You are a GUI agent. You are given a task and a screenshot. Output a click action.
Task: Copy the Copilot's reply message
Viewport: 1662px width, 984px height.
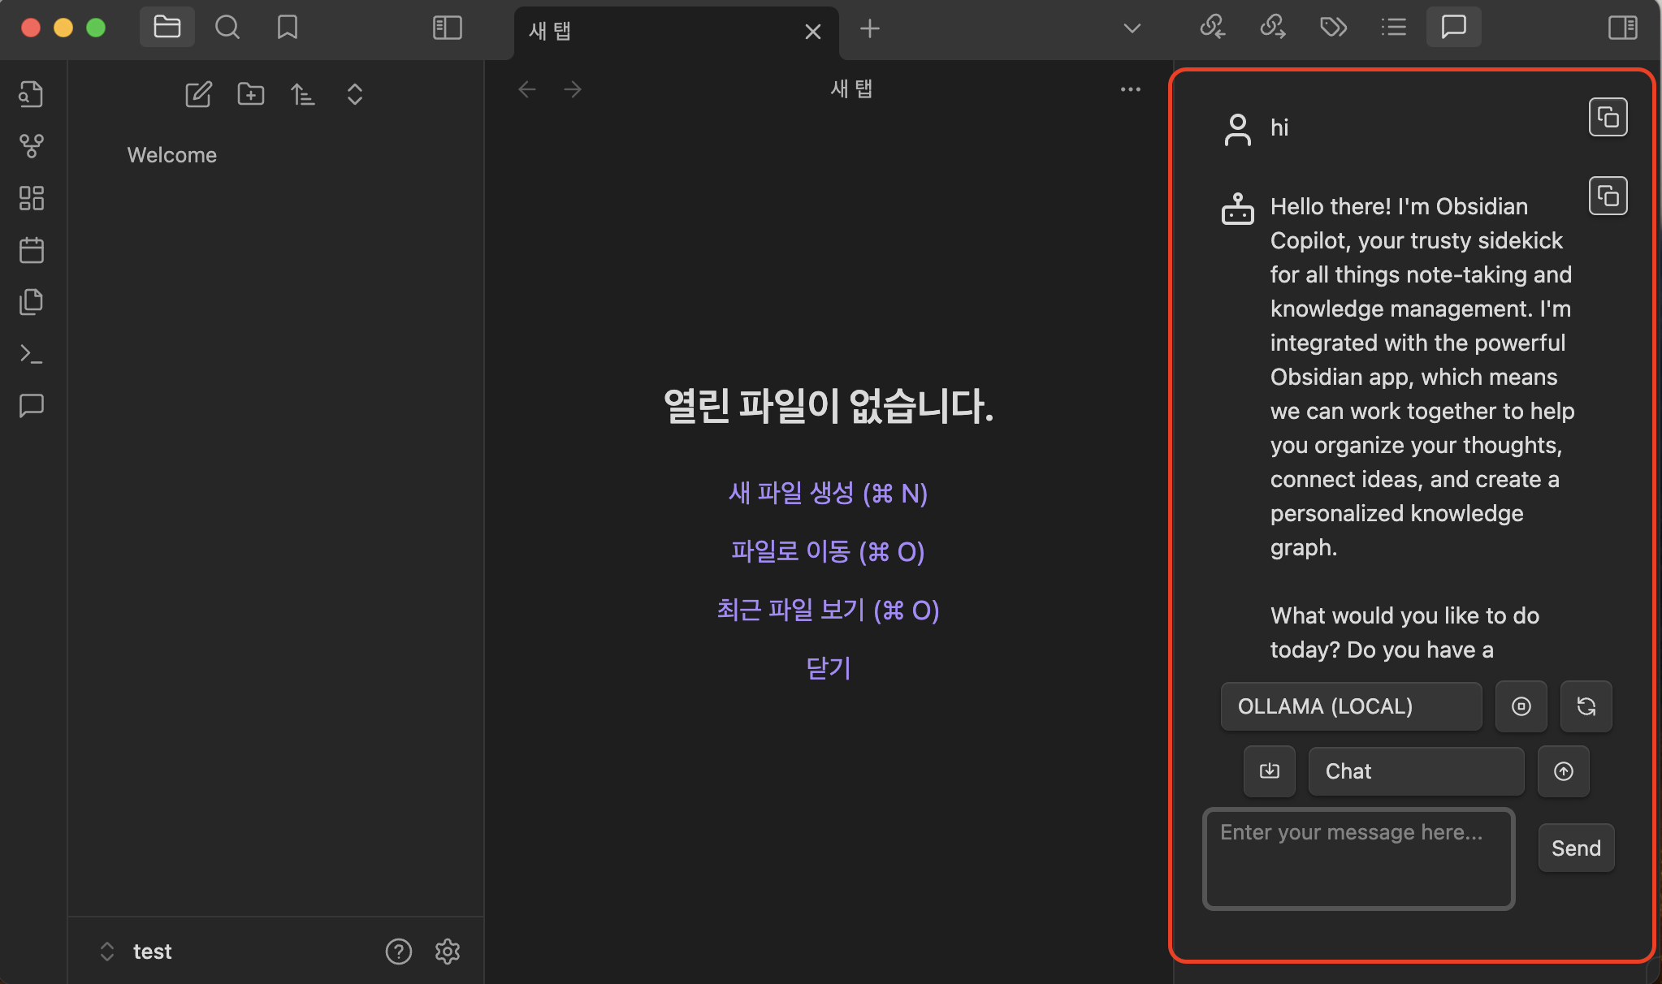pos(1608,196)
